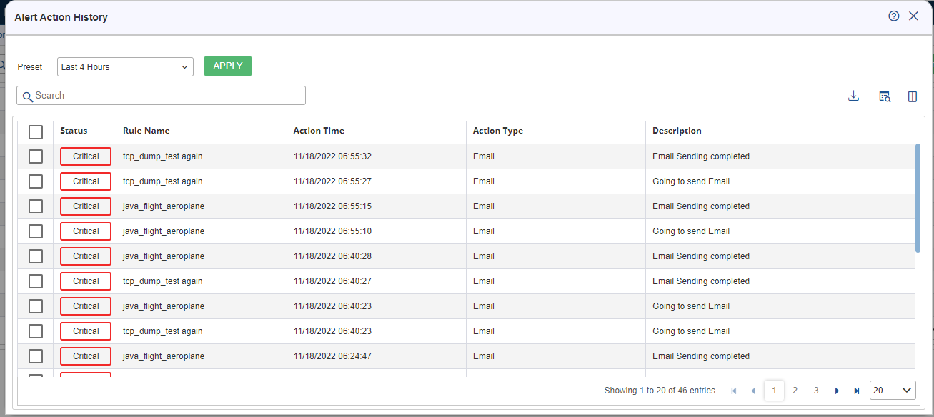Click the Rule Name column header

click(x=146, y=131)
